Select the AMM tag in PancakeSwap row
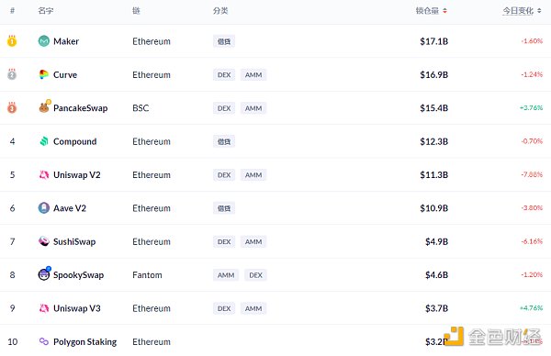551x356 pixels. pos(253,108)
